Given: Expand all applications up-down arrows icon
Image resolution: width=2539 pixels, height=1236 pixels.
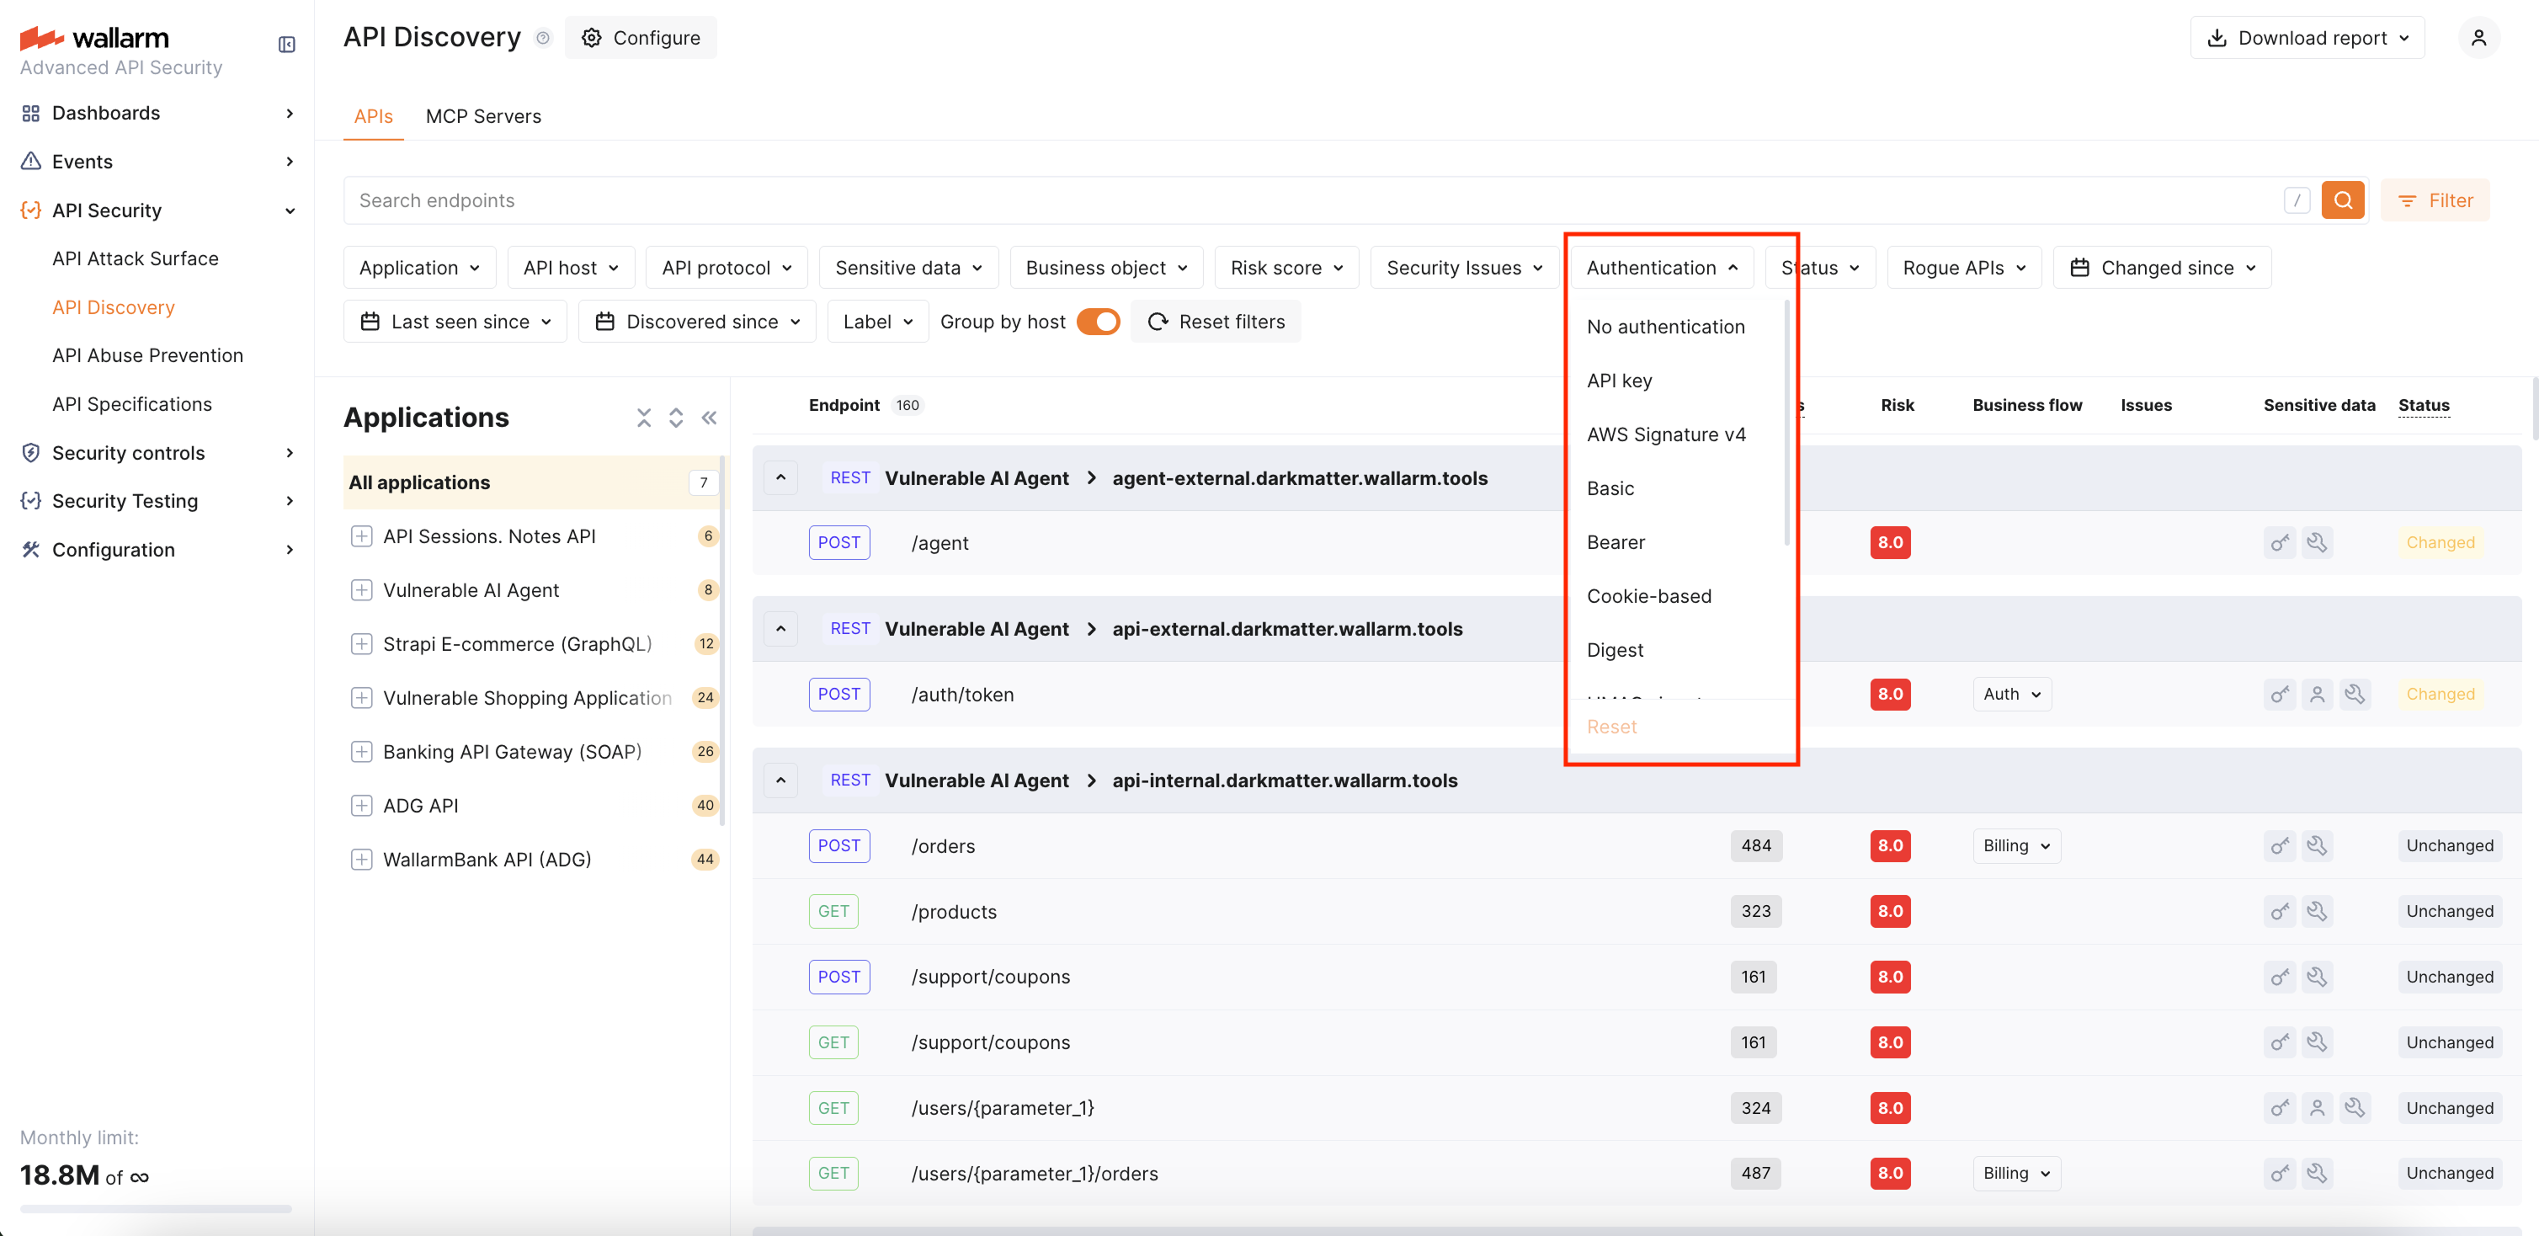Looking at the screenshot, I should click(676, 418).
